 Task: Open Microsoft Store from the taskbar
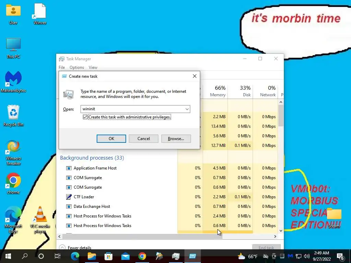(109, 256)
